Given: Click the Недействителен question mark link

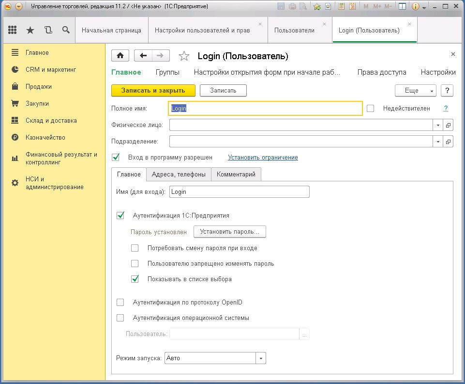Looking at the screenshot, I should [446, 109].
